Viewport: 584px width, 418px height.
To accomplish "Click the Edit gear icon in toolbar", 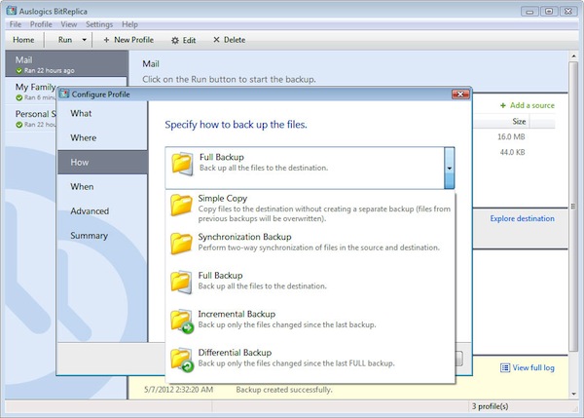I will (x=175, y=40).
